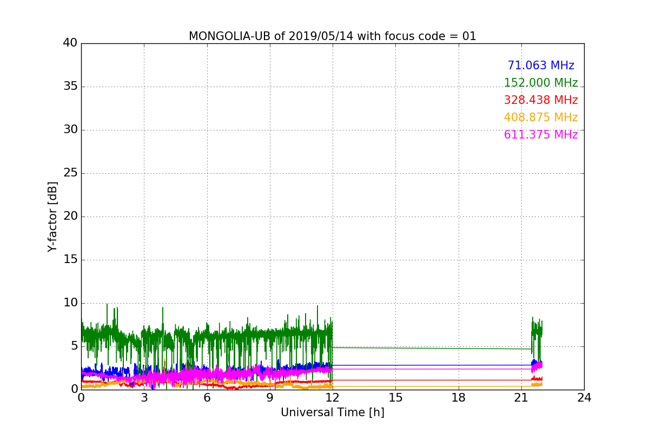Select the orange '408.875 MHz' legend label
This screenshot has height=433, width=649.
[x=541, y=117]
